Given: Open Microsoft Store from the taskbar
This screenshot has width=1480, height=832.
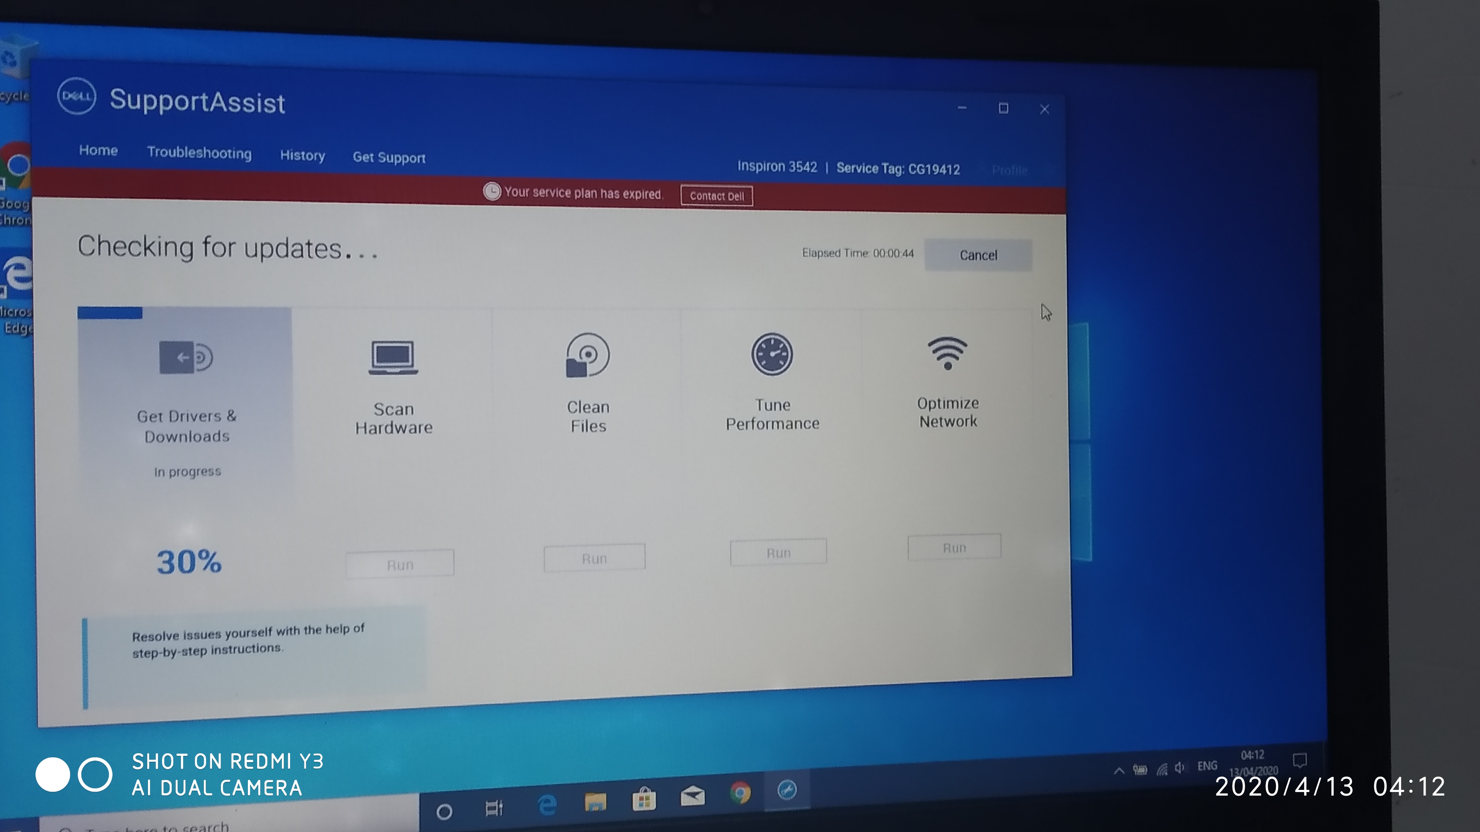Looking at the screenshot, I should click(x=643, y=799).
